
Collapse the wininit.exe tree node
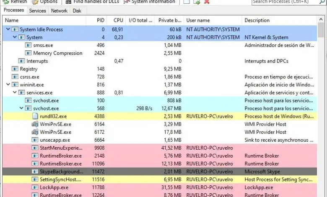pos(8,84)
